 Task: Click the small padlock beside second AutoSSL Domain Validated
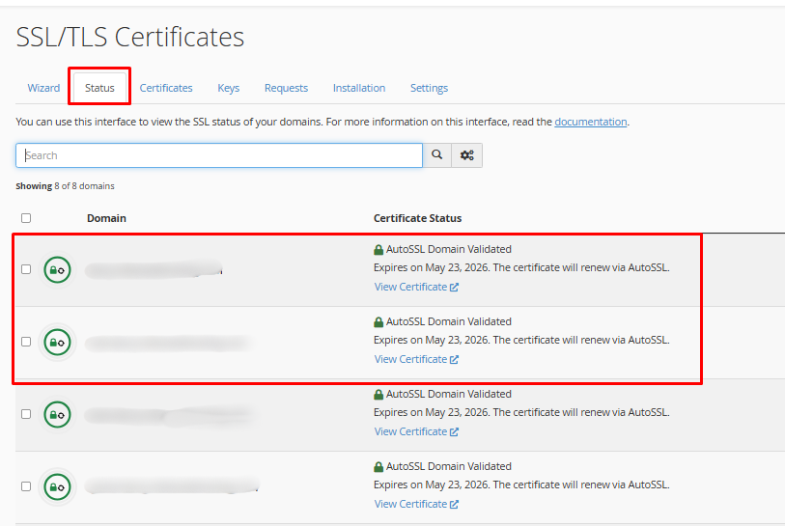[378, 322]
